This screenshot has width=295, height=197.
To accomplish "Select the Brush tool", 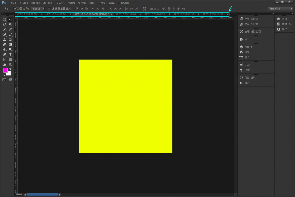I will click(x=10, y=35).
